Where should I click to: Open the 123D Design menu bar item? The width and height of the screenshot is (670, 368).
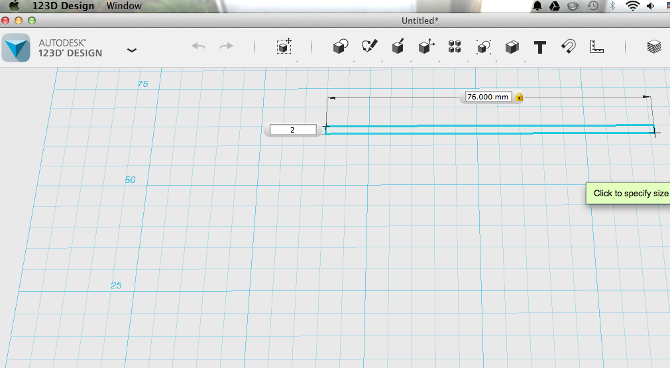63,6
